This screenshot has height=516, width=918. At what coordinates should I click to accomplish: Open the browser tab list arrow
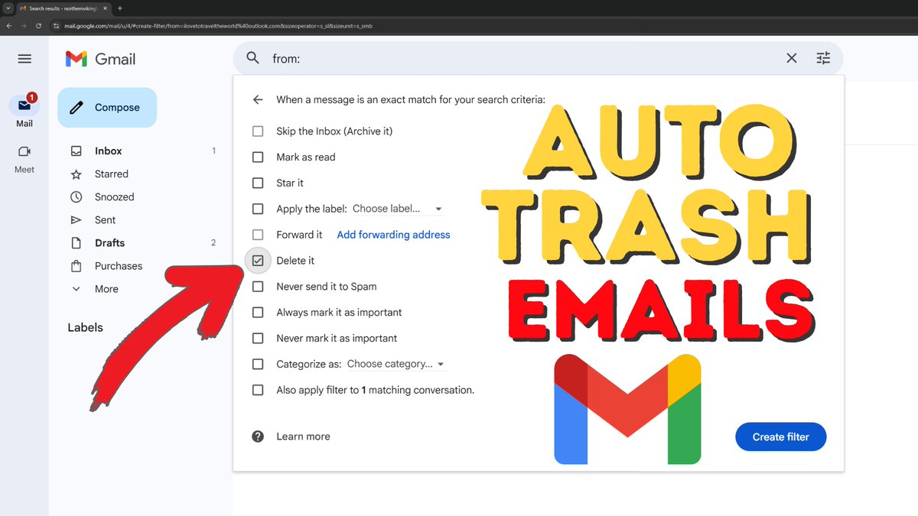(x=8, y=8)
